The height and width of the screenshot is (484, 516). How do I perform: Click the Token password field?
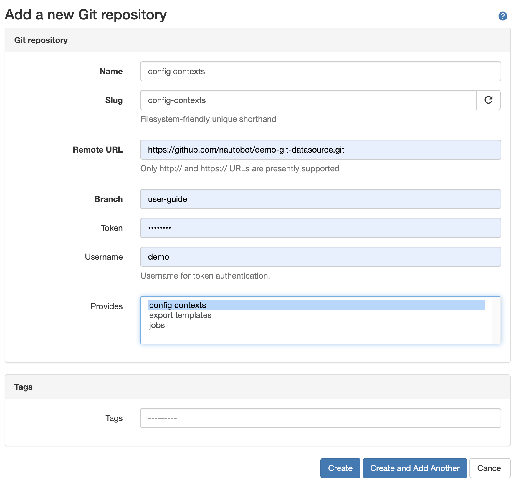tap(320, 228)
